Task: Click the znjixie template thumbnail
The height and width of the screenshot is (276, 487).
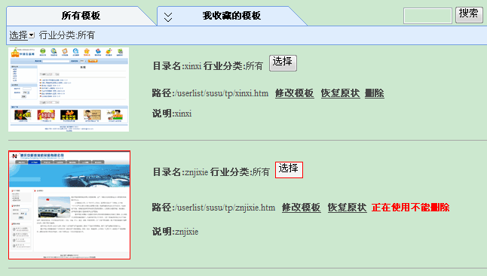Action: 69,205
